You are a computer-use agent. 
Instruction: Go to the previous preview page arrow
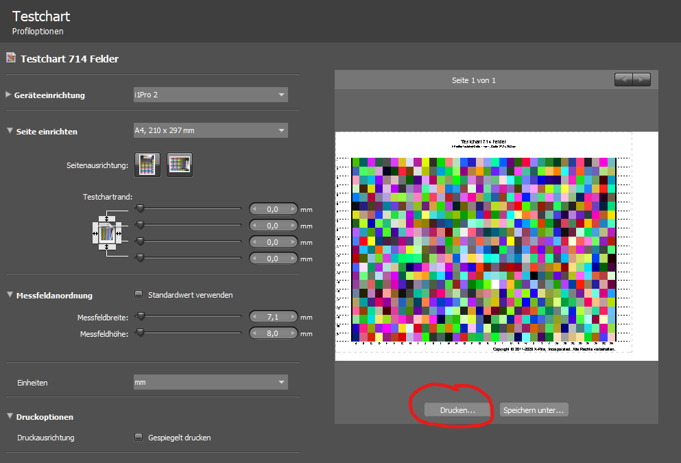[x=623, y=79]
